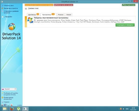Click the VK social icon
This screenshot has height=111, width=139.
2,105
